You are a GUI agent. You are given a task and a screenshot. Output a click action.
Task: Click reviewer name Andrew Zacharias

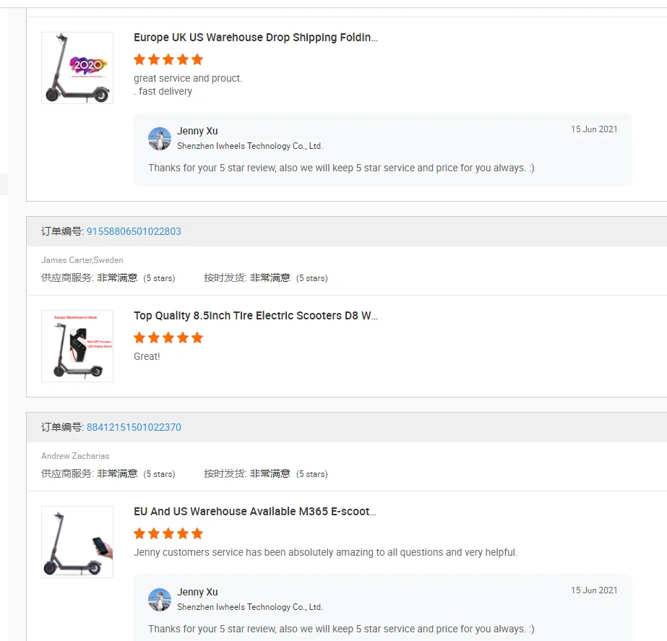click(75, 456)
